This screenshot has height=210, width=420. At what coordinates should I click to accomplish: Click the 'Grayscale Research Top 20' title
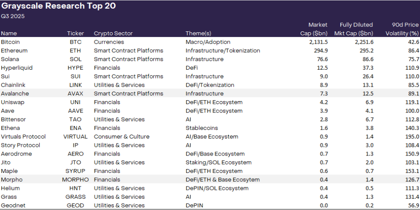click(x=58, y=6)
